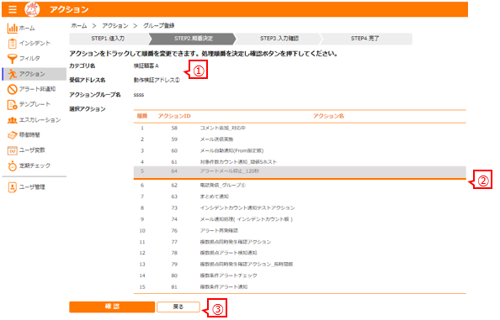500x320 pixels.
Task: Open the エスカレーション people icon
Action: pos(12,120)
